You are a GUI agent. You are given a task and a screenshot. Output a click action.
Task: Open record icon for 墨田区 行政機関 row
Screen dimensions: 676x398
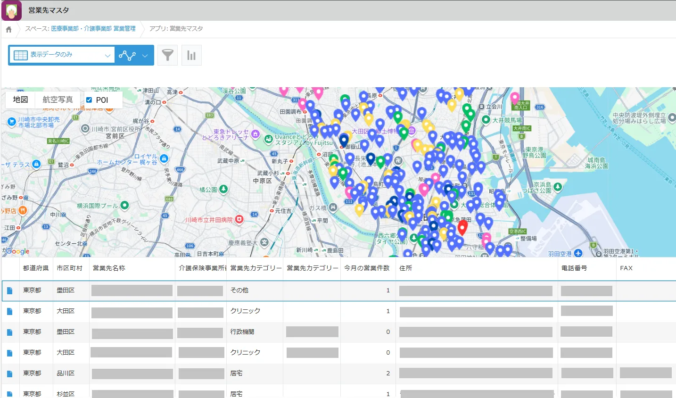pos(9,332)
